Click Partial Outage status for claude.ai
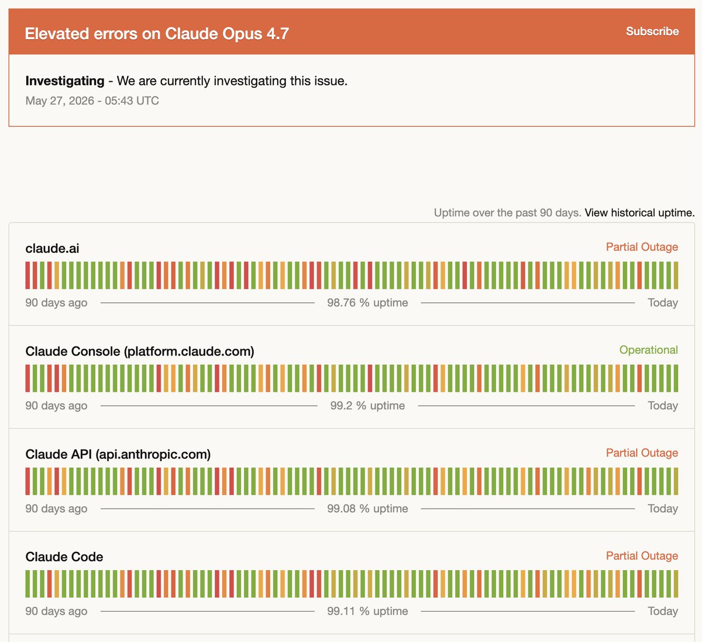 (642, 247)
